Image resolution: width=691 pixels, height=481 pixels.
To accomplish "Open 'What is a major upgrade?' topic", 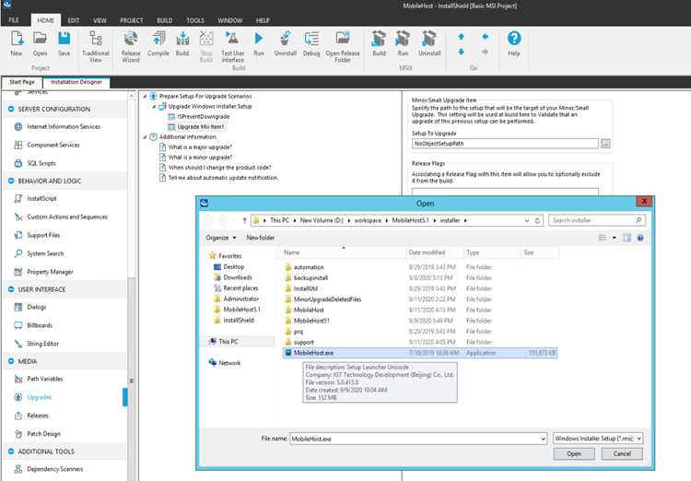I will coord(200,147).
